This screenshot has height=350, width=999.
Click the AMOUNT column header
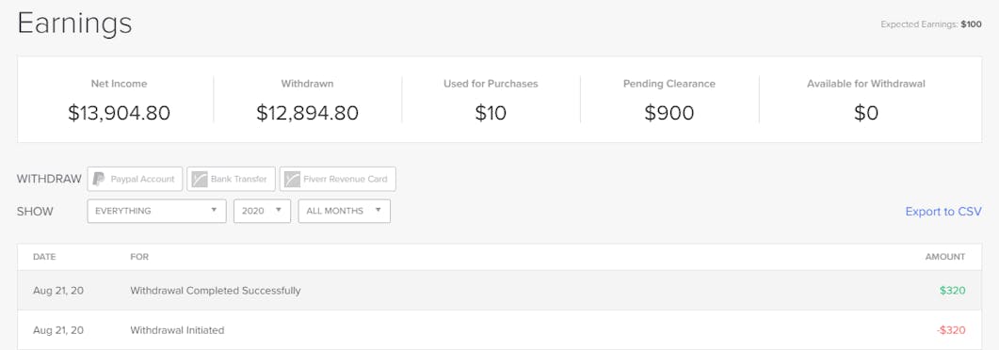click(945, 257)
